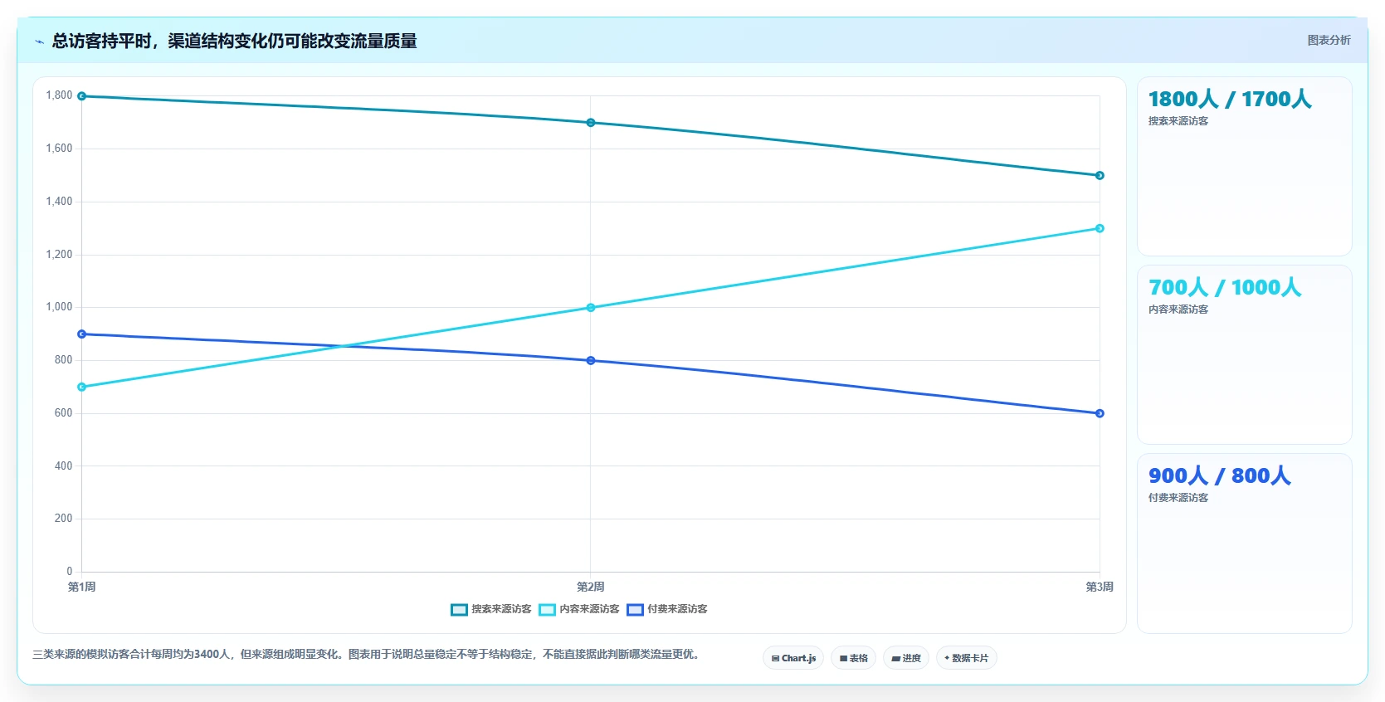1385x702 pixels.
Task: Click the chart title about 渠道结构变化
Action: [x=234, y=41]
